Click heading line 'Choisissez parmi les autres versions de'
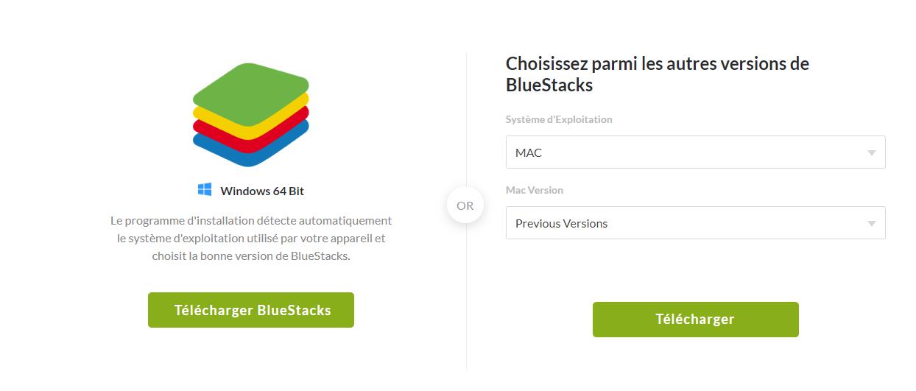Viewport: 916px width, 391px height. (x=657, y=64)
